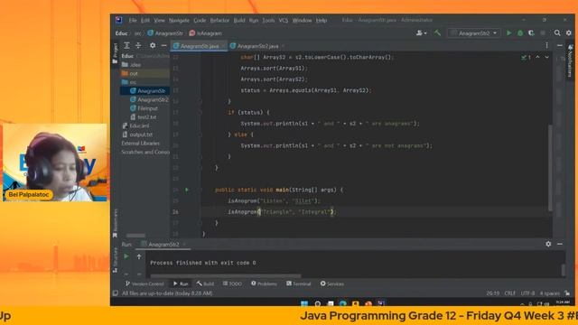This screenshot has width=578, height=325.
Task: Open Version Control tool window
Action: (144, 283)
